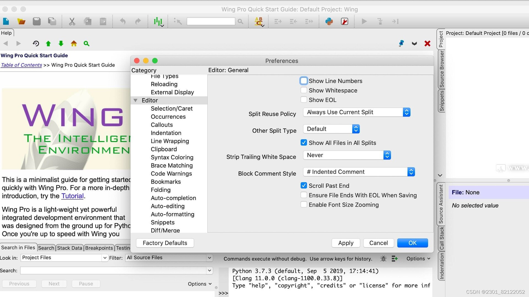Open the AB search and replace icon
The width and height of the screenshot is (529, 297).
tap(259, 21)
